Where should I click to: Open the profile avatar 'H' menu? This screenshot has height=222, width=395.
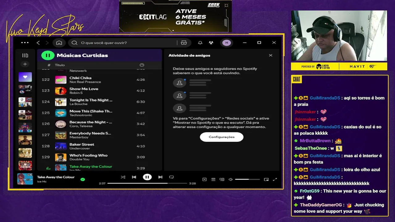[227, 43]
